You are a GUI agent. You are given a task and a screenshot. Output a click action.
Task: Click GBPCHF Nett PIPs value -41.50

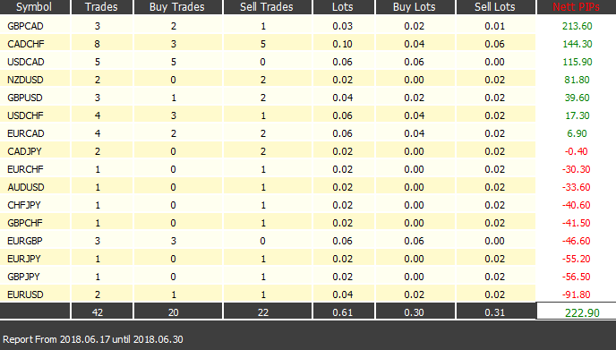point(577,223)
